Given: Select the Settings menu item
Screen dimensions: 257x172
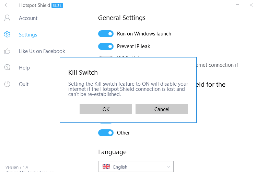Looking at the screenshot, I should (x=28, y=35).
